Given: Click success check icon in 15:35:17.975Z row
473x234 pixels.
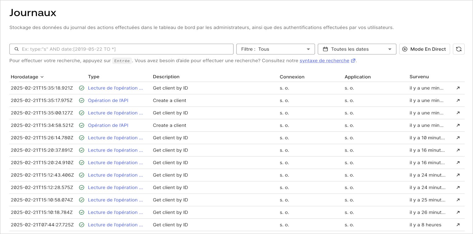Looking at the screenshot, I should [82, 100].
